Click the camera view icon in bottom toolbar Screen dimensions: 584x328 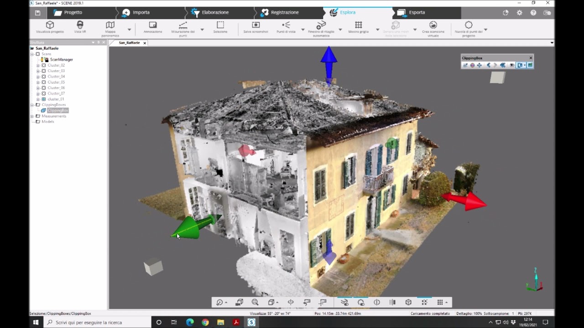239,302
